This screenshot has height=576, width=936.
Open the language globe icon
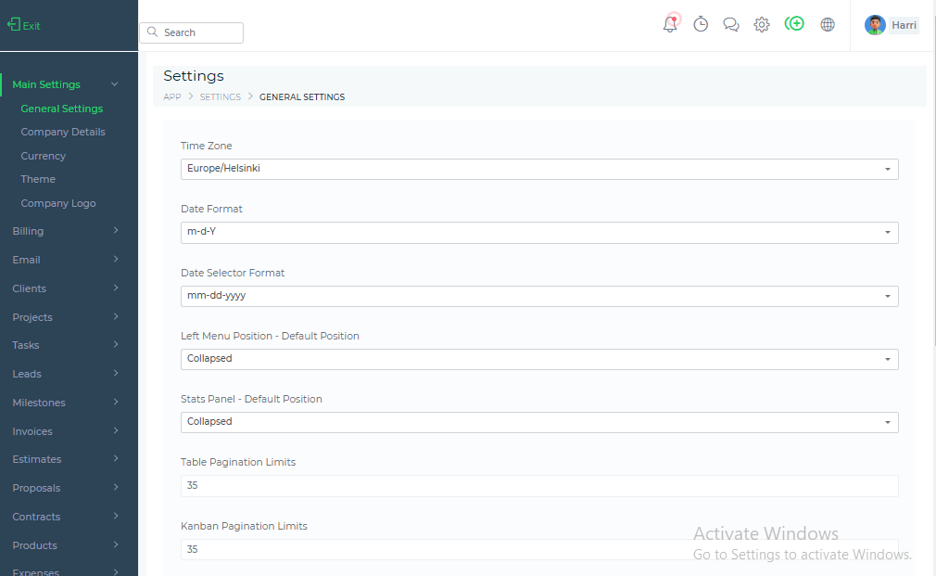(828, 25)
